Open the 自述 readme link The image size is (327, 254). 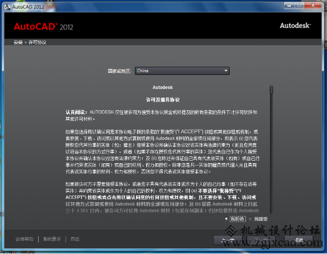coord(75,239)
